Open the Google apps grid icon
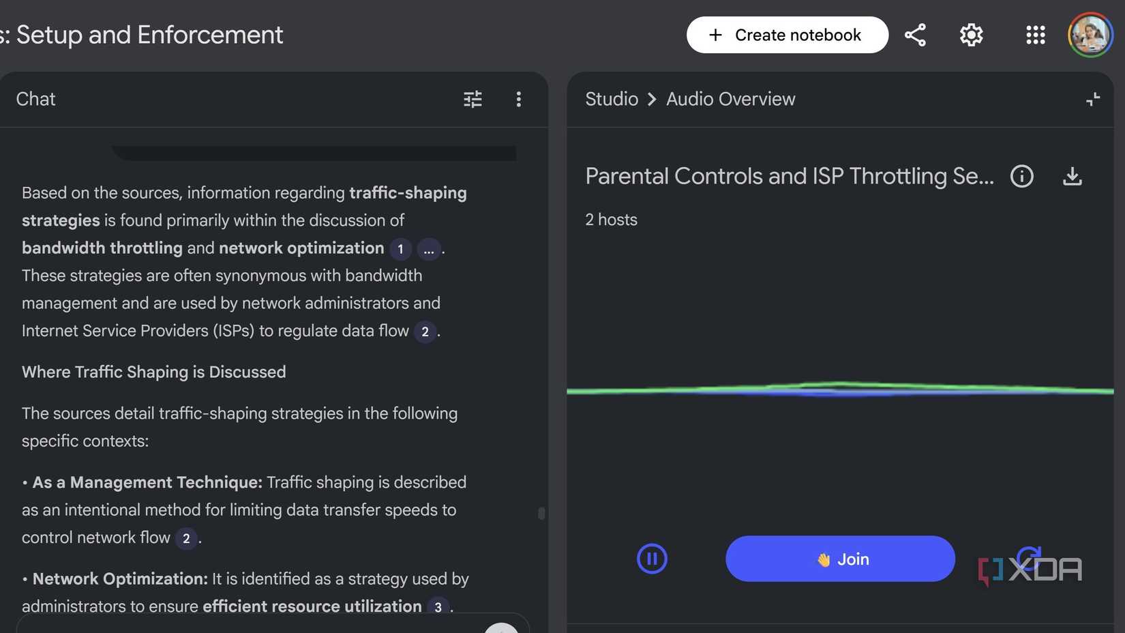The height and width of the screenshot is (633, 1125). click(1035, 35)
